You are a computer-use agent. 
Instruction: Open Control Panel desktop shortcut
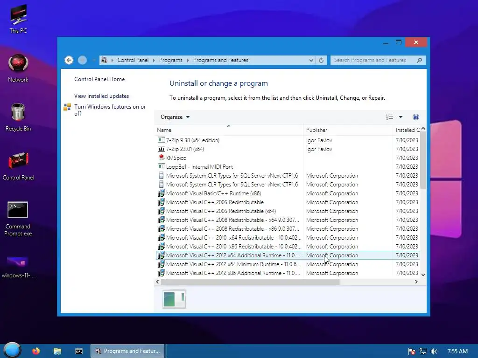point(18,166)
